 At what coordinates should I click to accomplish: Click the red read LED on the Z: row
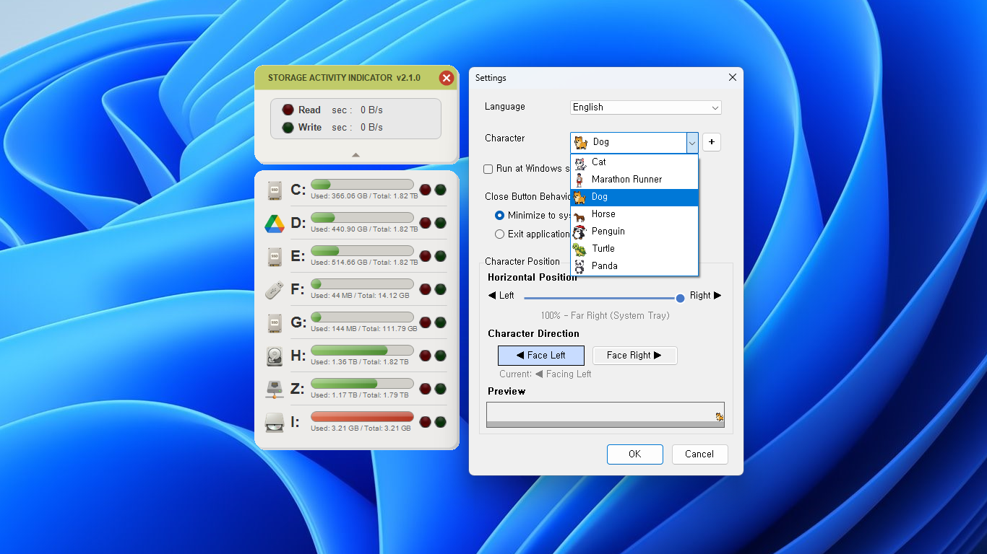pyautogui.click(x=426, y=389)
